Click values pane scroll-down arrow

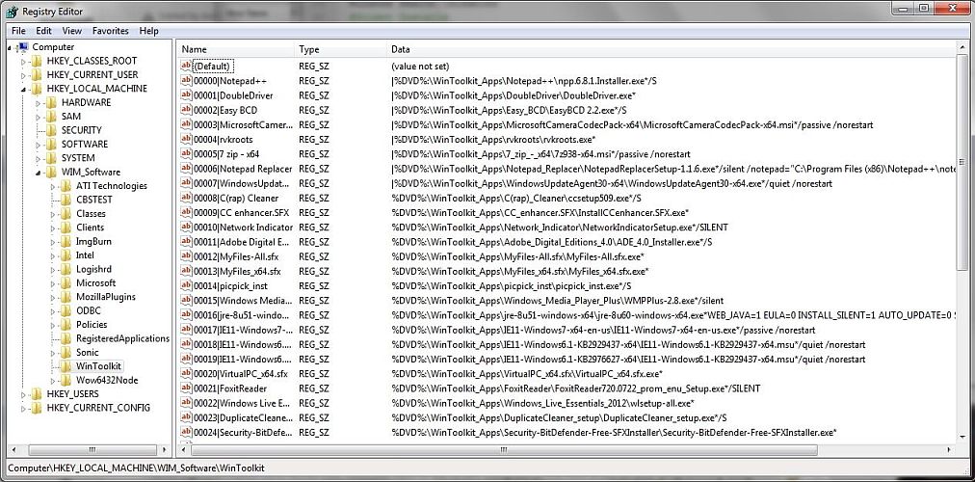coord(963,437)
